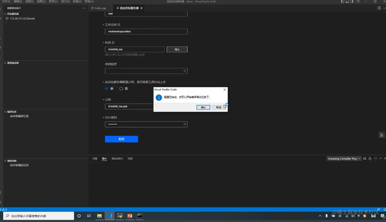Toggle the bottom panel layout icon in the title bar

347,1
